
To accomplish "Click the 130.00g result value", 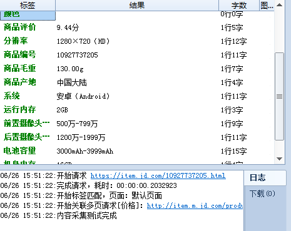I will 70,69.
